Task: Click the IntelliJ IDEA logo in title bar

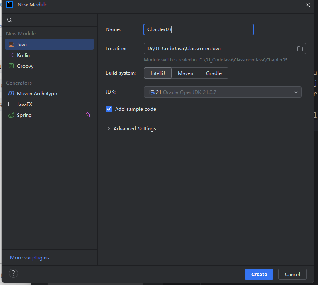Action: click(x=10, y=4)
